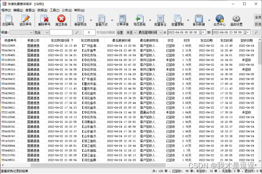Click the keyword search magnifier button
Image resolution: width=262 pixels, height=174 pixels.
(77, 32)
